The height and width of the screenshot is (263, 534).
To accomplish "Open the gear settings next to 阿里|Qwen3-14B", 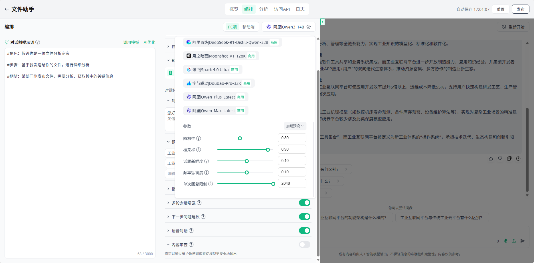I will (x=309, y=27).
